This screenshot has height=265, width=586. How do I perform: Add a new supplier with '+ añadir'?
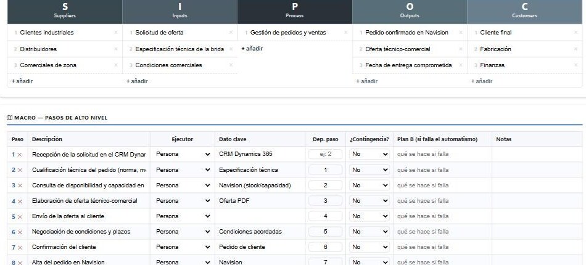[x=22, y=81]
